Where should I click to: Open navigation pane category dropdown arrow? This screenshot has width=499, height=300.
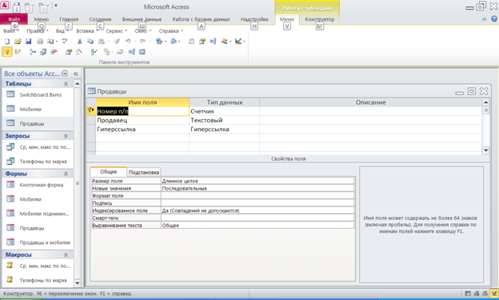(65, 74)
